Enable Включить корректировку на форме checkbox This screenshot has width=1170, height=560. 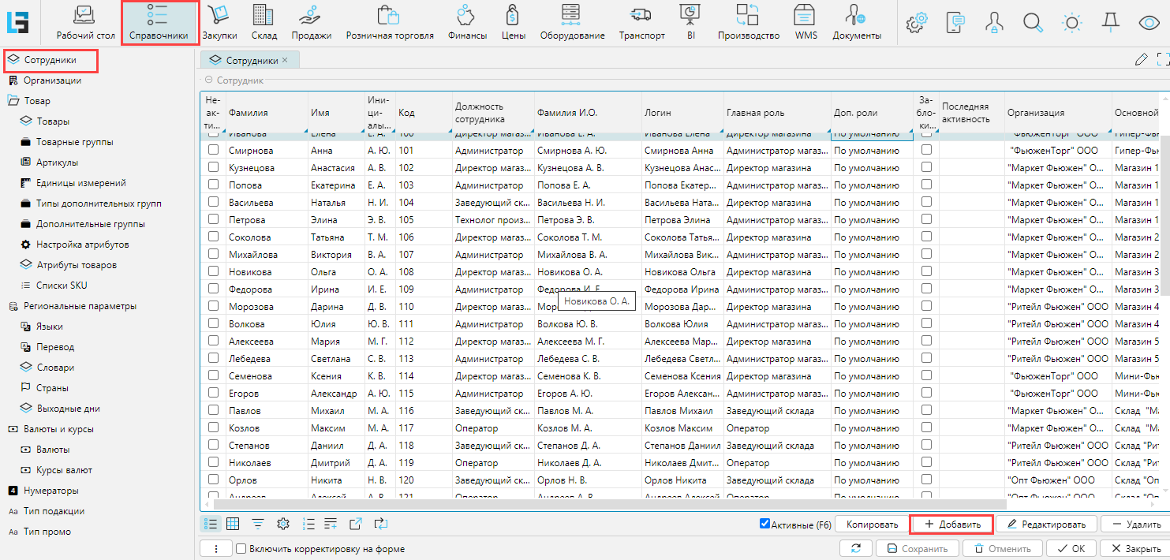241,549
